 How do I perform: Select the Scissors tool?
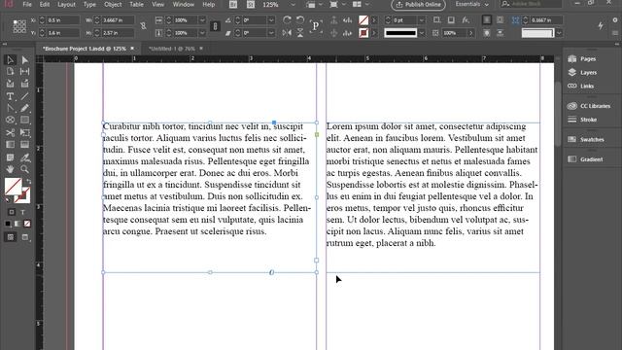pyautogui.click(x=10, y=132)
